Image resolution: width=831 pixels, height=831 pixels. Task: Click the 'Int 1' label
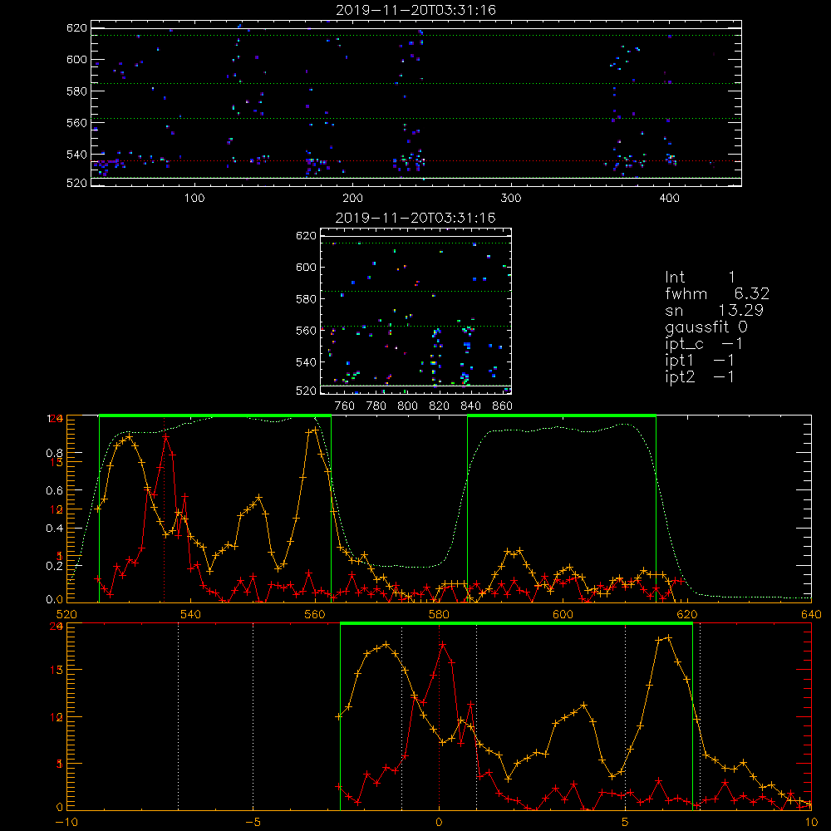tap(700, 278)
